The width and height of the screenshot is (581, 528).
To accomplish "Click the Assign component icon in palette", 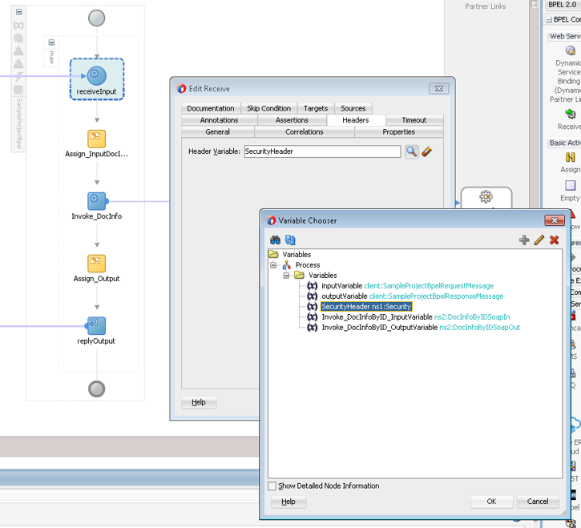I will coord(571,157).
